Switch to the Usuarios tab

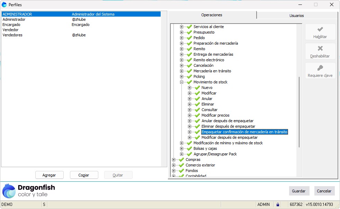(x=296, y=16)
